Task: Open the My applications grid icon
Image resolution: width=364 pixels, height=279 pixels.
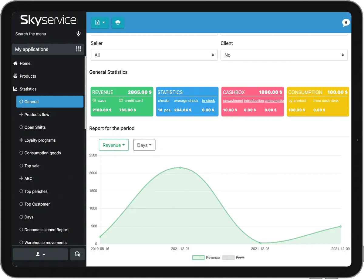Action: 78,49
